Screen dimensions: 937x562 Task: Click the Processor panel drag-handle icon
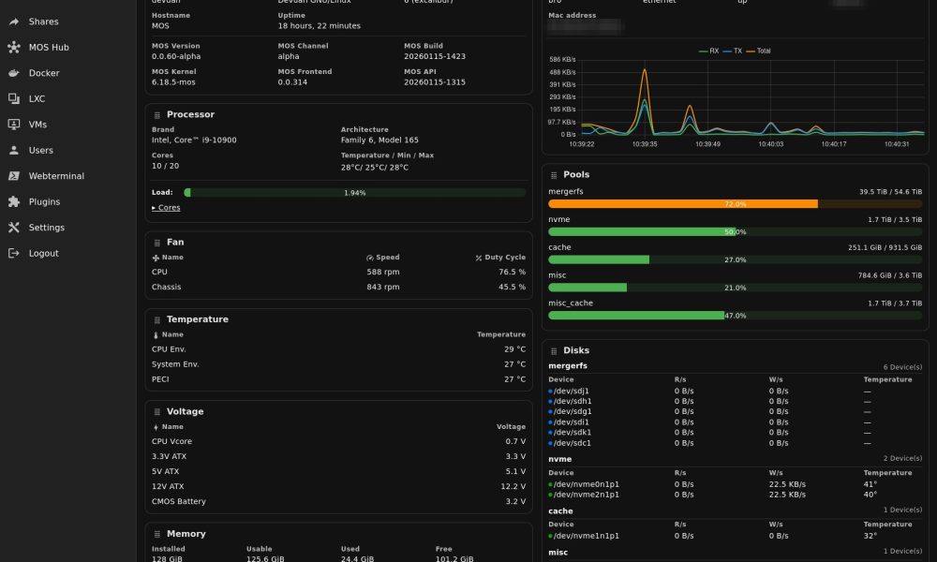coord(156,114)
